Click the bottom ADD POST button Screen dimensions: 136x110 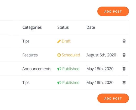point(113,98)
